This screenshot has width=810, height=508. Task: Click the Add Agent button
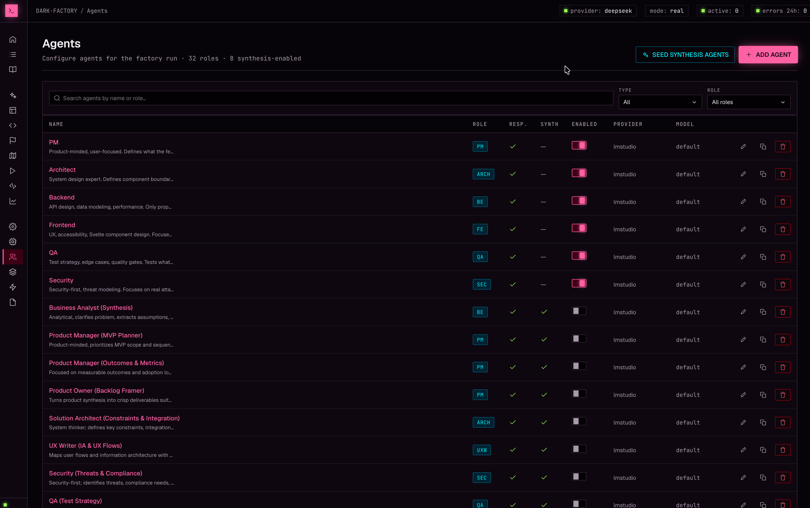[768, 55]
